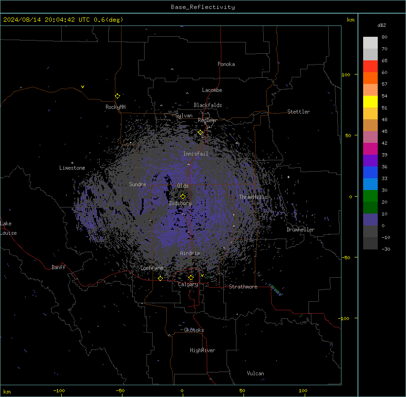Click the white caret marker near Okotoks

pyautogui.click(x=170, y=335)
